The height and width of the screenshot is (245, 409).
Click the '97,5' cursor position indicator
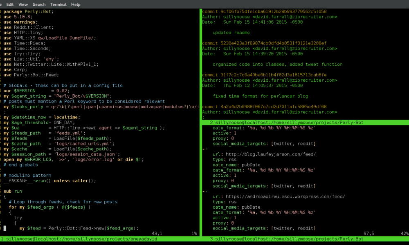[x=369, y=234]
